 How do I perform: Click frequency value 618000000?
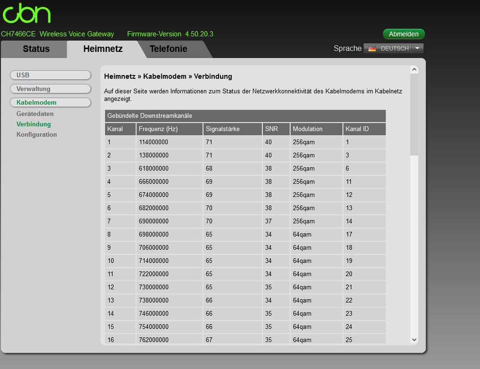154,169
